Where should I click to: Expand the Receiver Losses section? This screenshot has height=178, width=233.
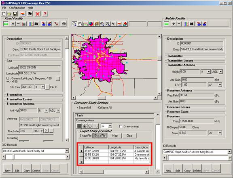coord(179,107)
